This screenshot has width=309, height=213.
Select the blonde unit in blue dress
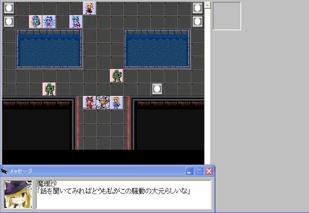(117, 102)
